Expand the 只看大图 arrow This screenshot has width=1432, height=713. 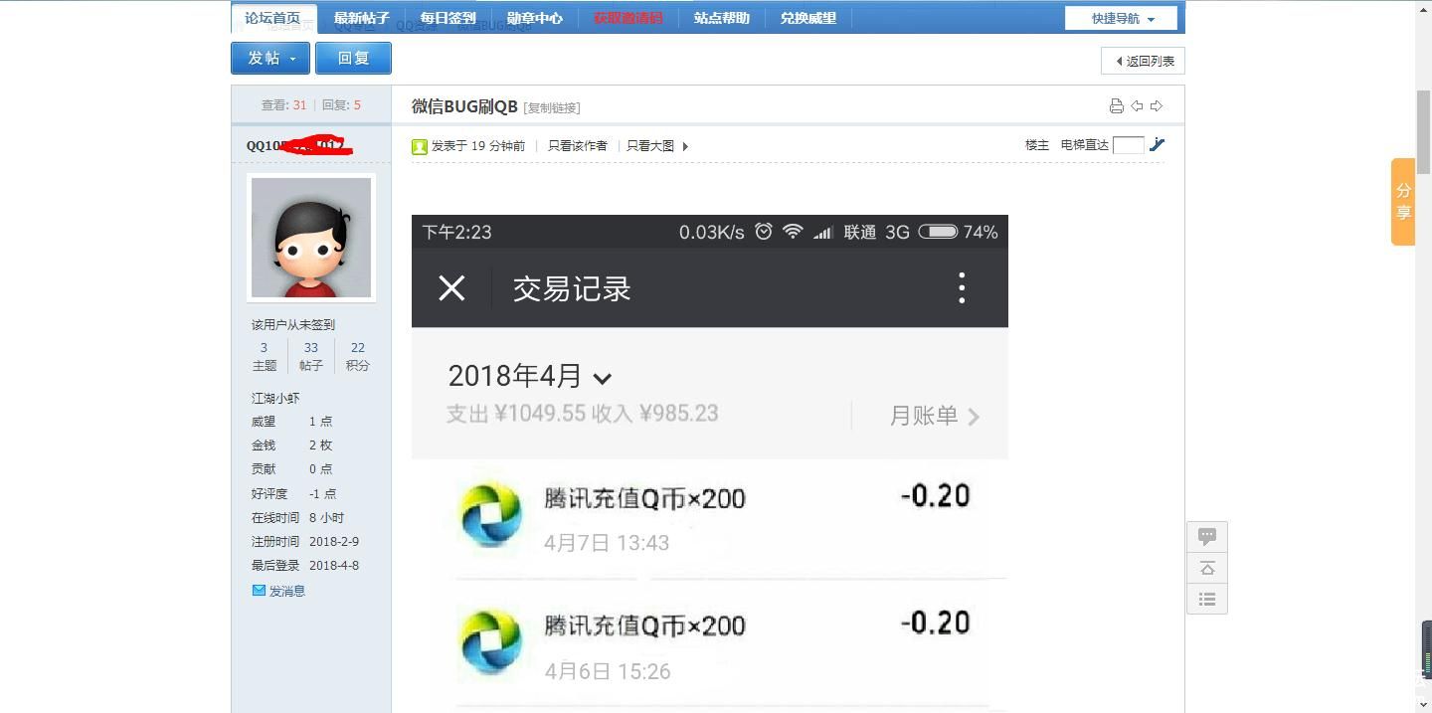click(x=685, y=146)
